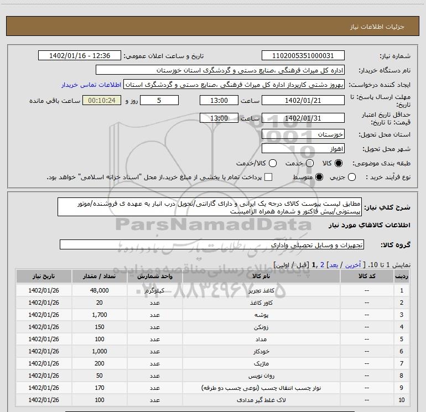Click the quantity 1,000 cell for خودکار
Screen dimensions: 426x412
coord(100,351)
